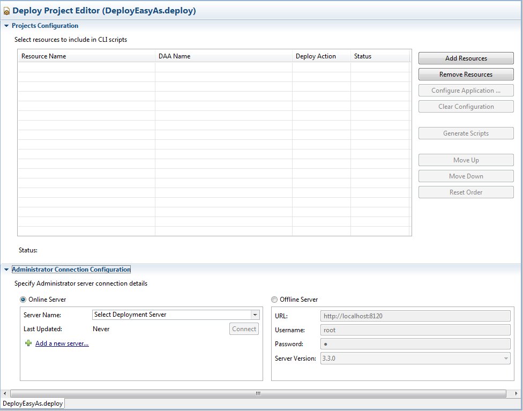
Task: Click the Add Resources button
Action: [466, 58]
